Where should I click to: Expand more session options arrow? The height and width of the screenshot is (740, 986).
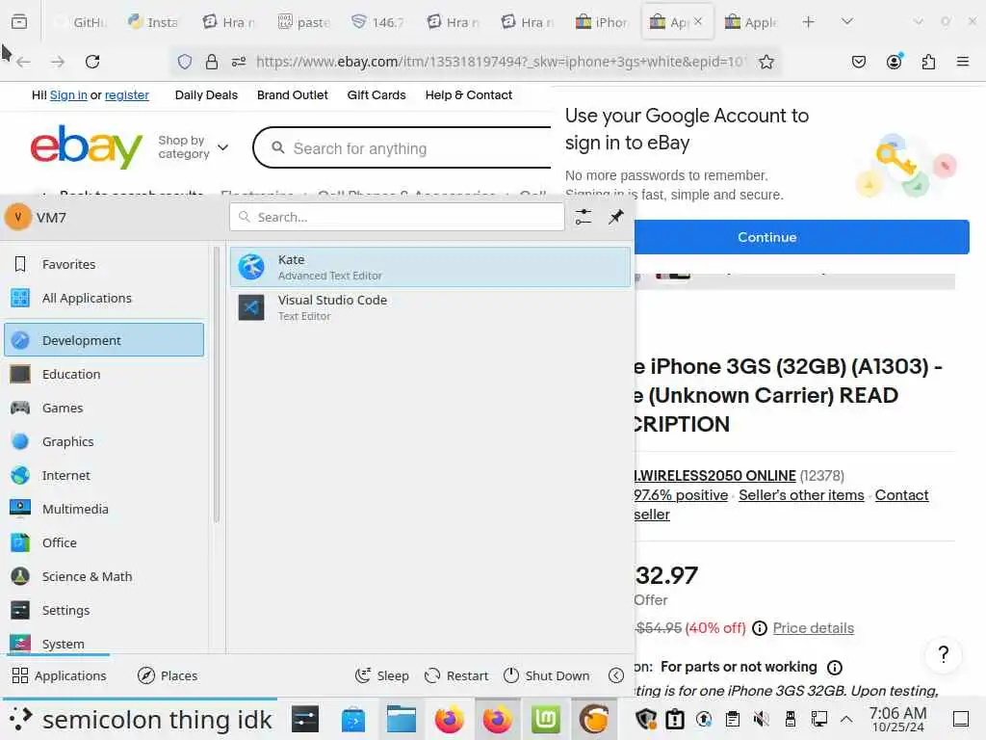click(616, 675)
